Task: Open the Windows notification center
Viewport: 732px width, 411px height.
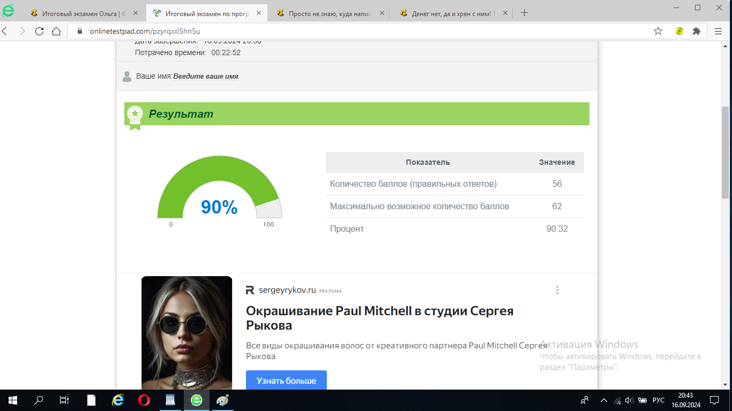Action: click(714, 400)
